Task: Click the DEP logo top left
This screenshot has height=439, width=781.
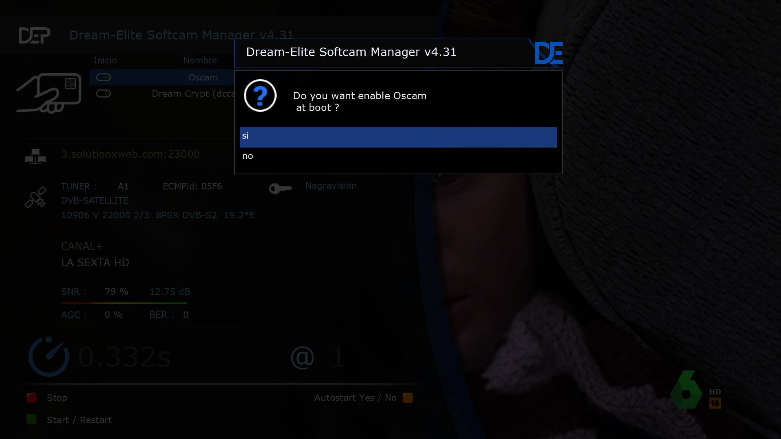Action: 35,35
